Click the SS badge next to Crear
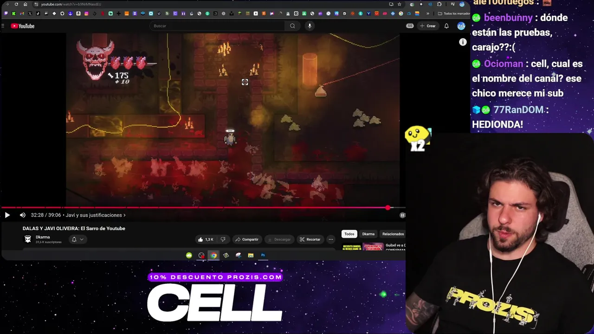 pos(410,26)
